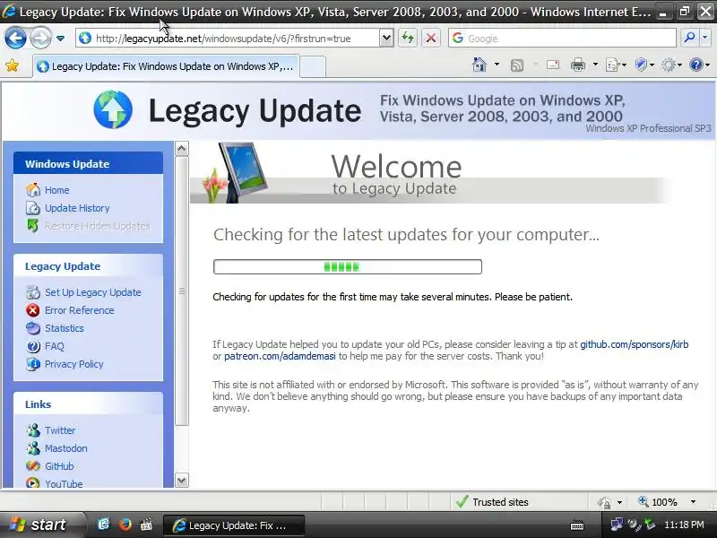Click the Home house icon in sidebar

(x=33, y=190)
